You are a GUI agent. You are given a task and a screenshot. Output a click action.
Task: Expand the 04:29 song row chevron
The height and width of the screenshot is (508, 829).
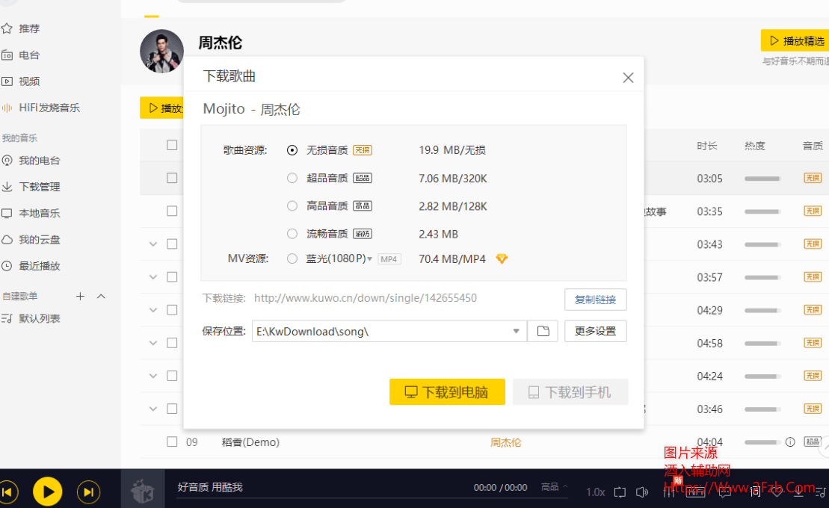coord(153,310)
